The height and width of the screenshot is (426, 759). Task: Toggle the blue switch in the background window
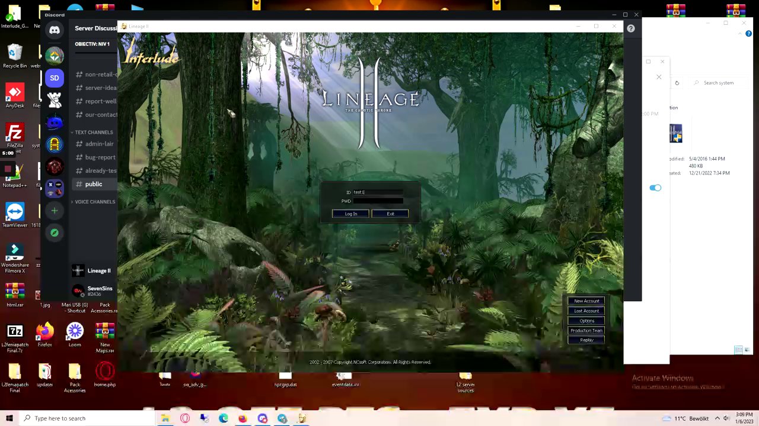[x=655, y=188]
